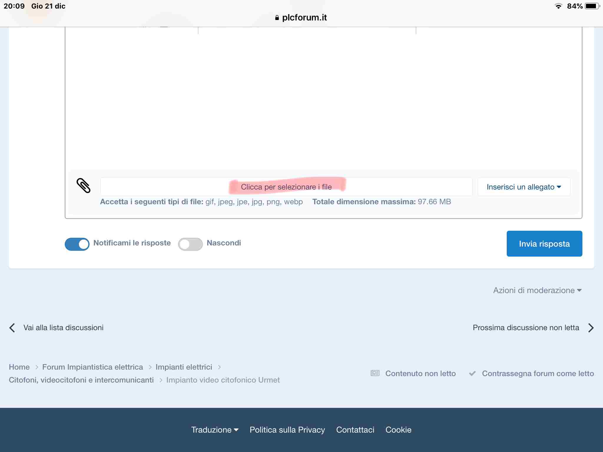The image size is (603, 452).
Task: Click Clicca per selezionare i file area
Action: [x=286, y=187]
